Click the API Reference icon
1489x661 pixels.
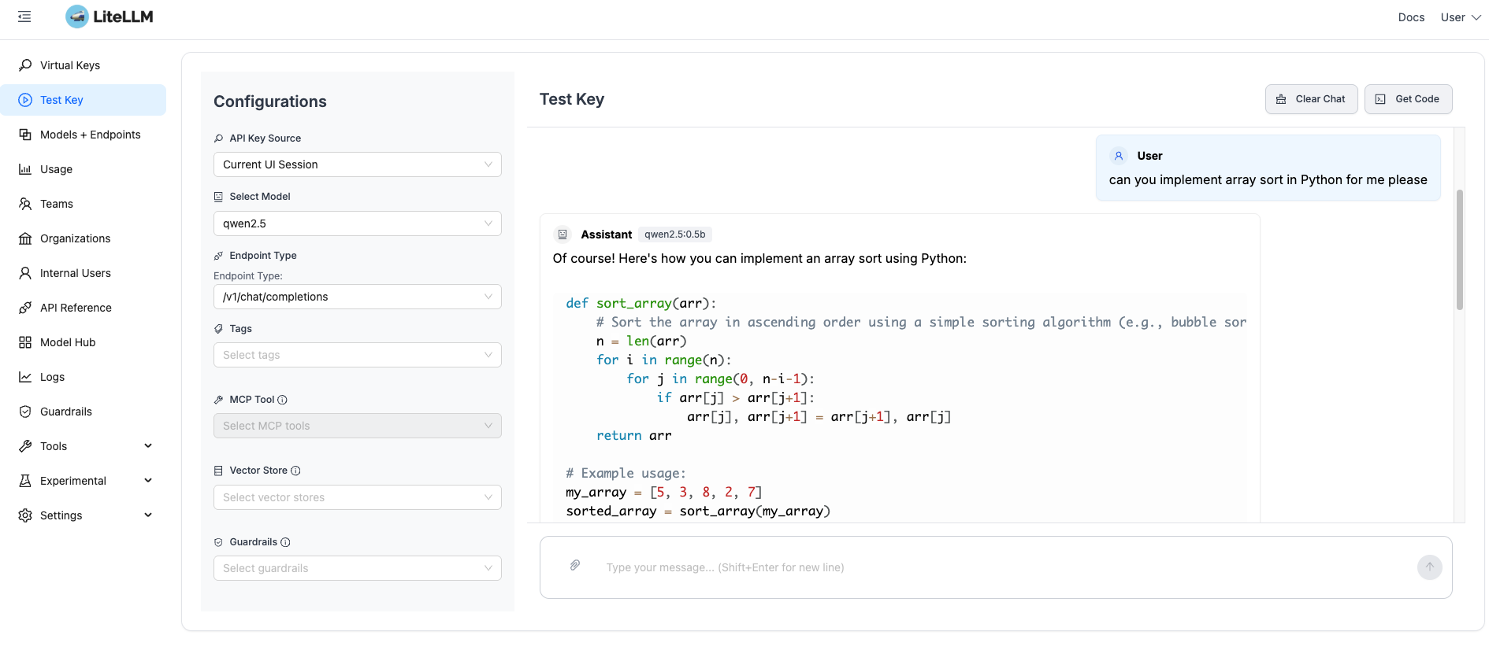click(25, 308)
